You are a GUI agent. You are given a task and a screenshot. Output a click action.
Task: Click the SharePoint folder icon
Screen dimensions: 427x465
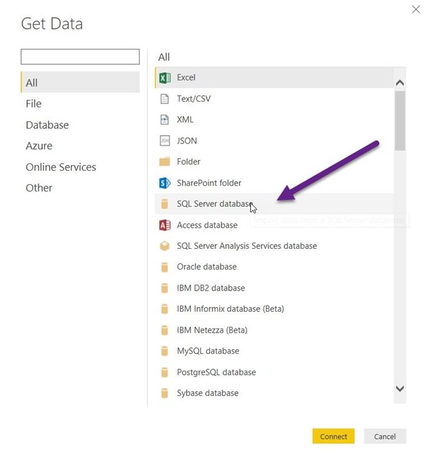[165, 183]
